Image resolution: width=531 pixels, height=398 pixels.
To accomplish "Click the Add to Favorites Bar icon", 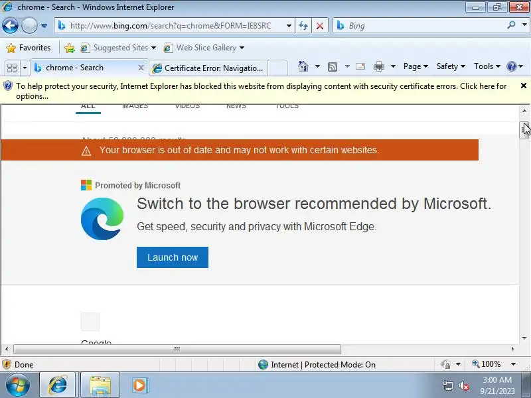I will click(70, 48).
